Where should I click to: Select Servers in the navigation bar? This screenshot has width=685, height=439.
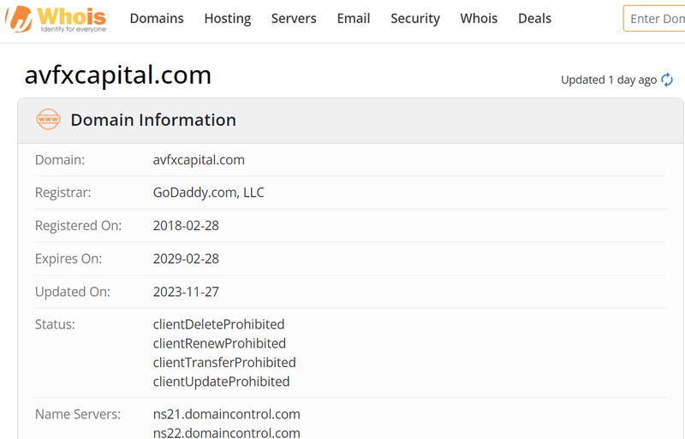coord(294,19)
